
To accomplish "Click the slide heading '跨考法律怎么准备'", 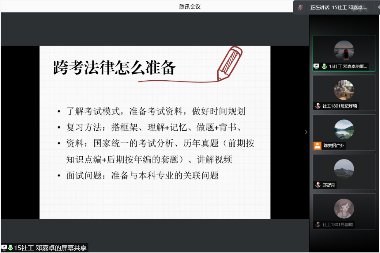I will pyautogui.click(x=114, y=68).
